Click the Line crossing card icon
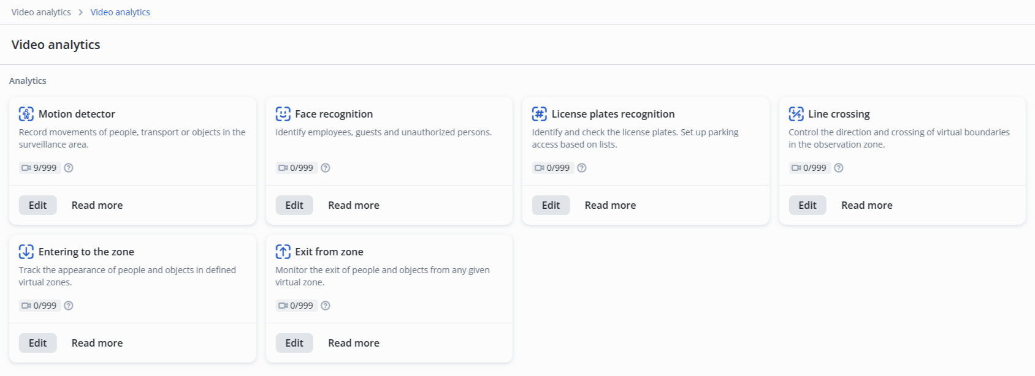 (796, 114)
